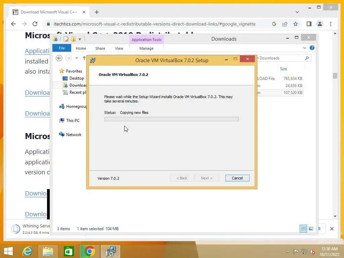The image size is (344, 258).
Task: Click the Chrome address bar URL
Action: click(x=155, y=24)
